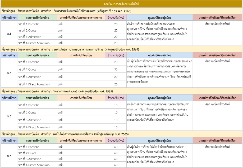This screenshot has height=168, width=243.
Task: Select วุฒิการศึกษา header in การประกอบอาหาร table
Action: [x=9, y=56]
